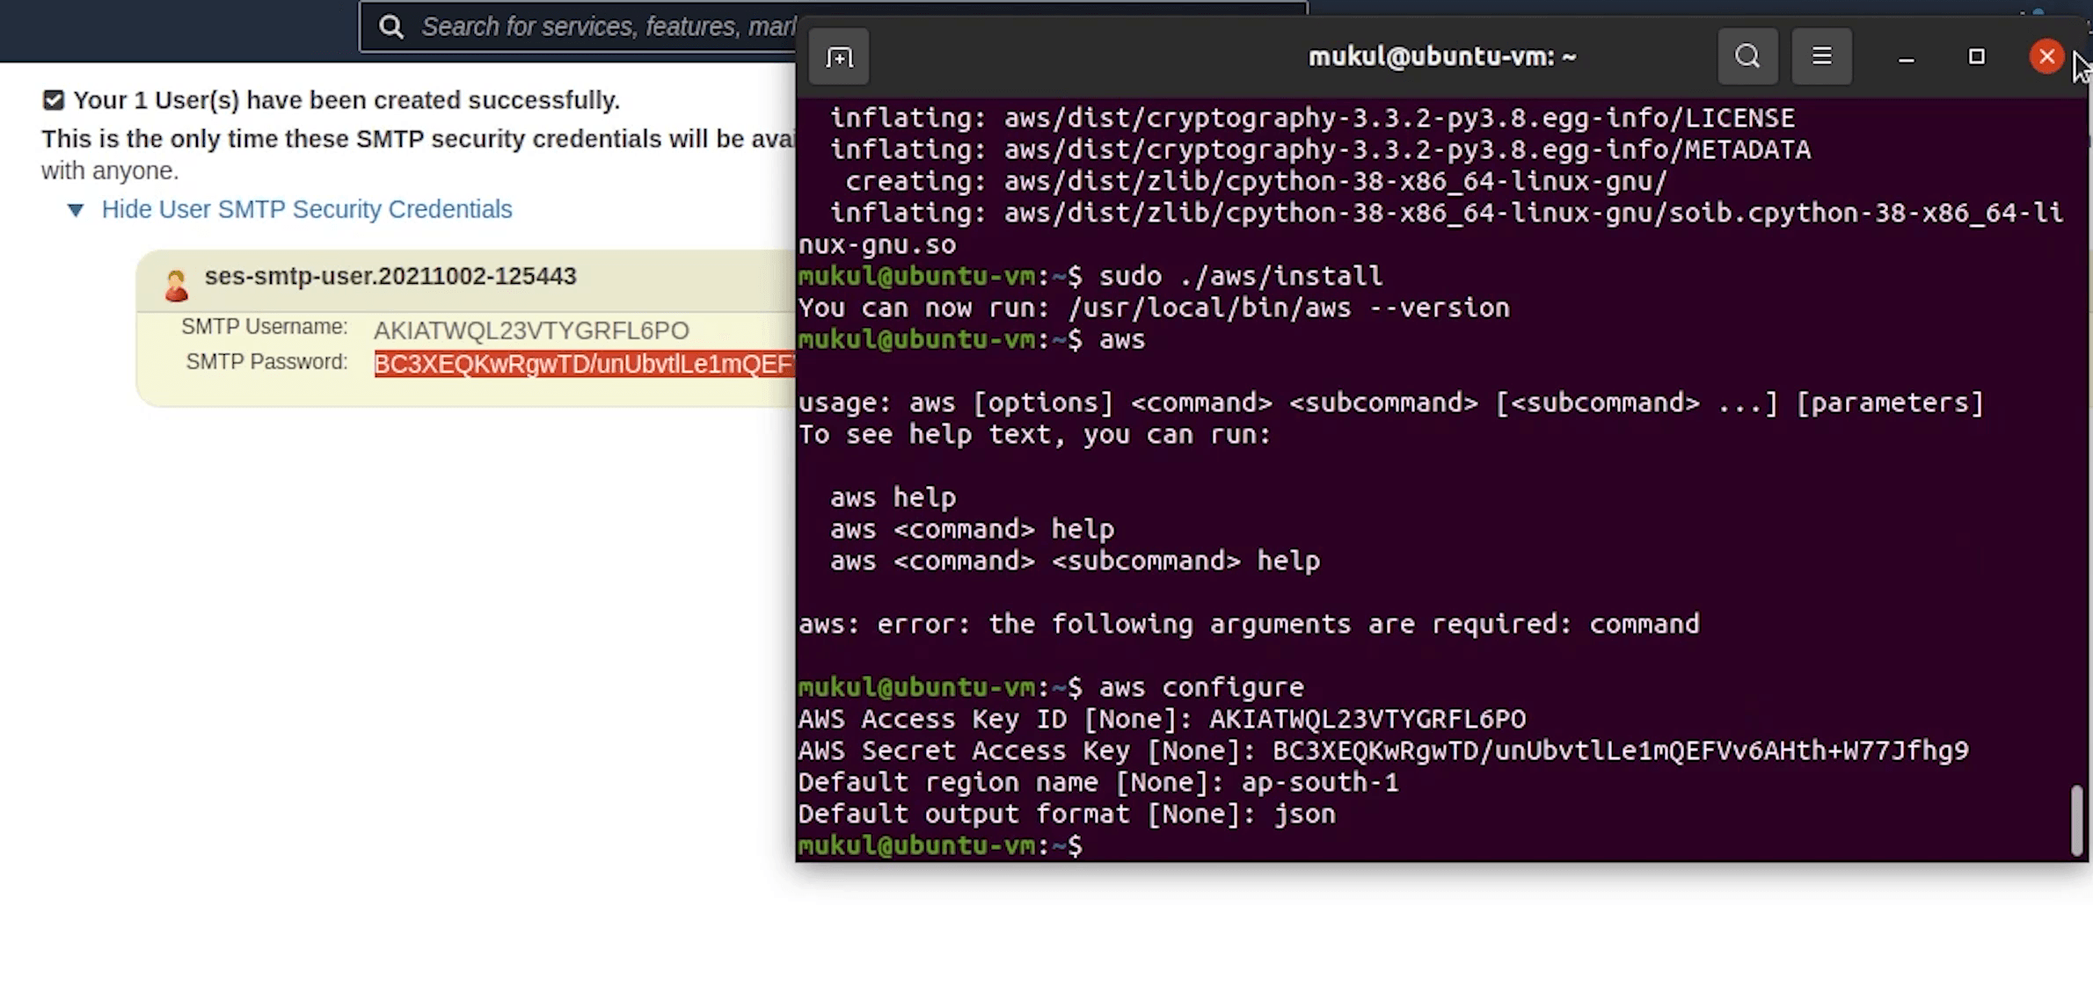Open a new terminal tab

coord(839,57)
